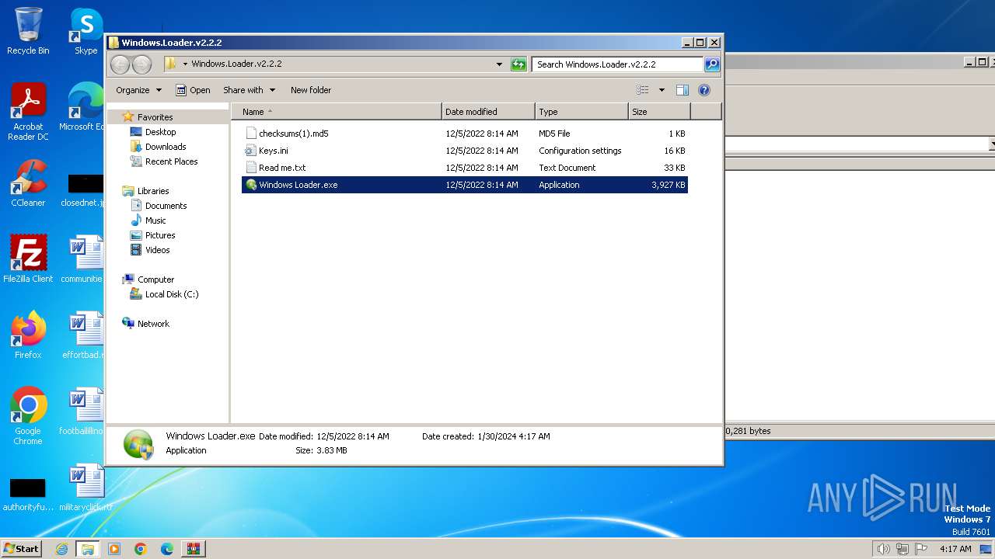Click the taskbar clock showing 4:17 AM
This screenshot has height=559, width=995.
955,549
